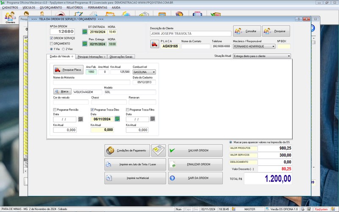This screenshot has width=339, height=212.
Task: Open calendar icon beside Prev. Entrega date
Action: [x=84, y=44]
